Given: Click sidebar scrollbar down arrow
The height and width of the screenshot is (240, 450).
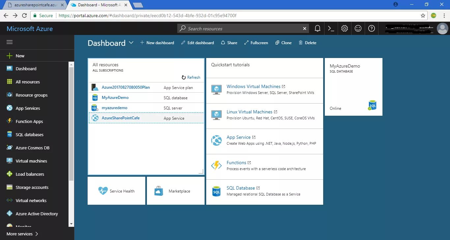Looking at the screenshot, I should pos(71,224).
